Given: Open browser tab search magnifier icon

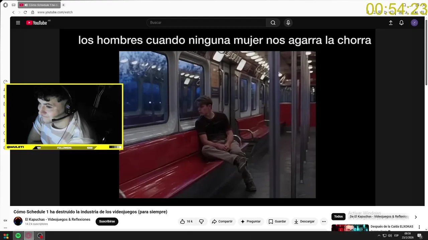Looking at the screenshot, I should pos(404,5).
